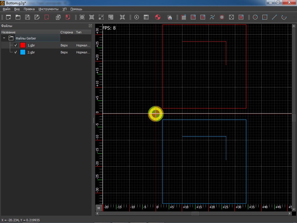Select the draw line tool
Image resolution: width=297 pixels, height=223 pixels.
[x=274, y=17]
